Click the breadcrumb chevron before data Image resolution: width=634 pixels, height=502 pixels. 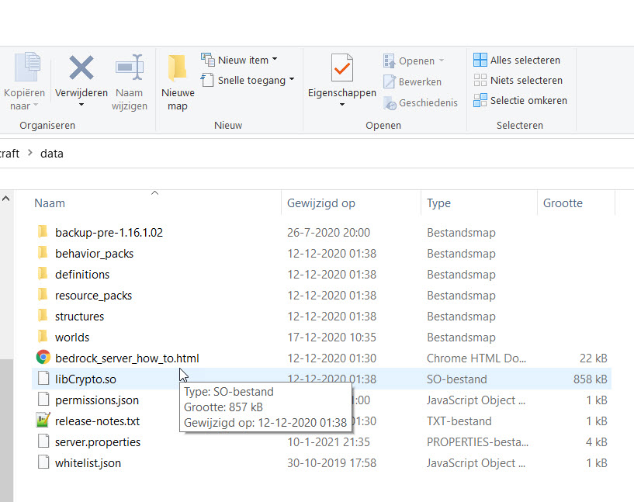(30, 153)
